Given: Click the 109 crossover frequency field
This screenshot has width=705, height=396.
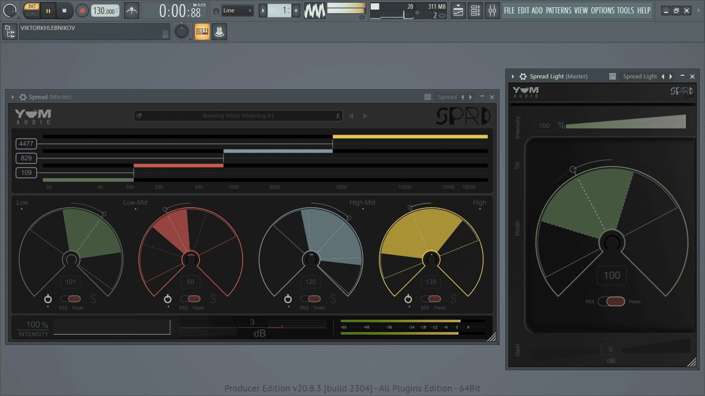Looking at the screenshot, I should (26, 173).
